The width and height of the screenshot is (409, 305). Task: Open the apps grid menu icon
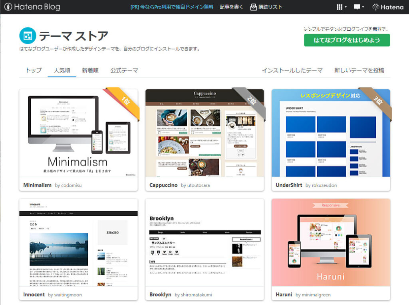(340, 7)
